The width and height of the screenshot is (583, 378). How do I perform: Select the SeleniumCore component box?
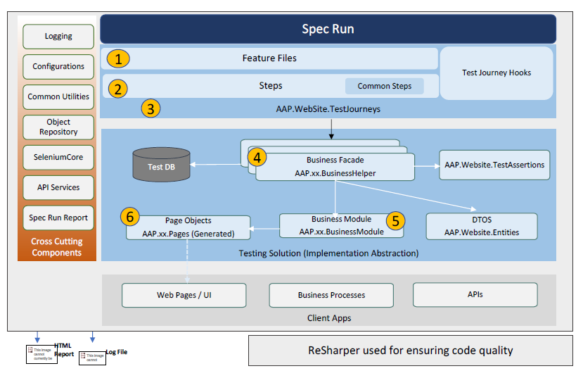[x=58, y=158]
